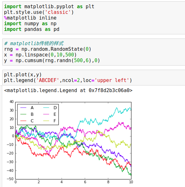Image resolution: width=185 pixels, height=187 pixels.
Task: Click legend label 'F' in the plot
Action: click(55, 121)
